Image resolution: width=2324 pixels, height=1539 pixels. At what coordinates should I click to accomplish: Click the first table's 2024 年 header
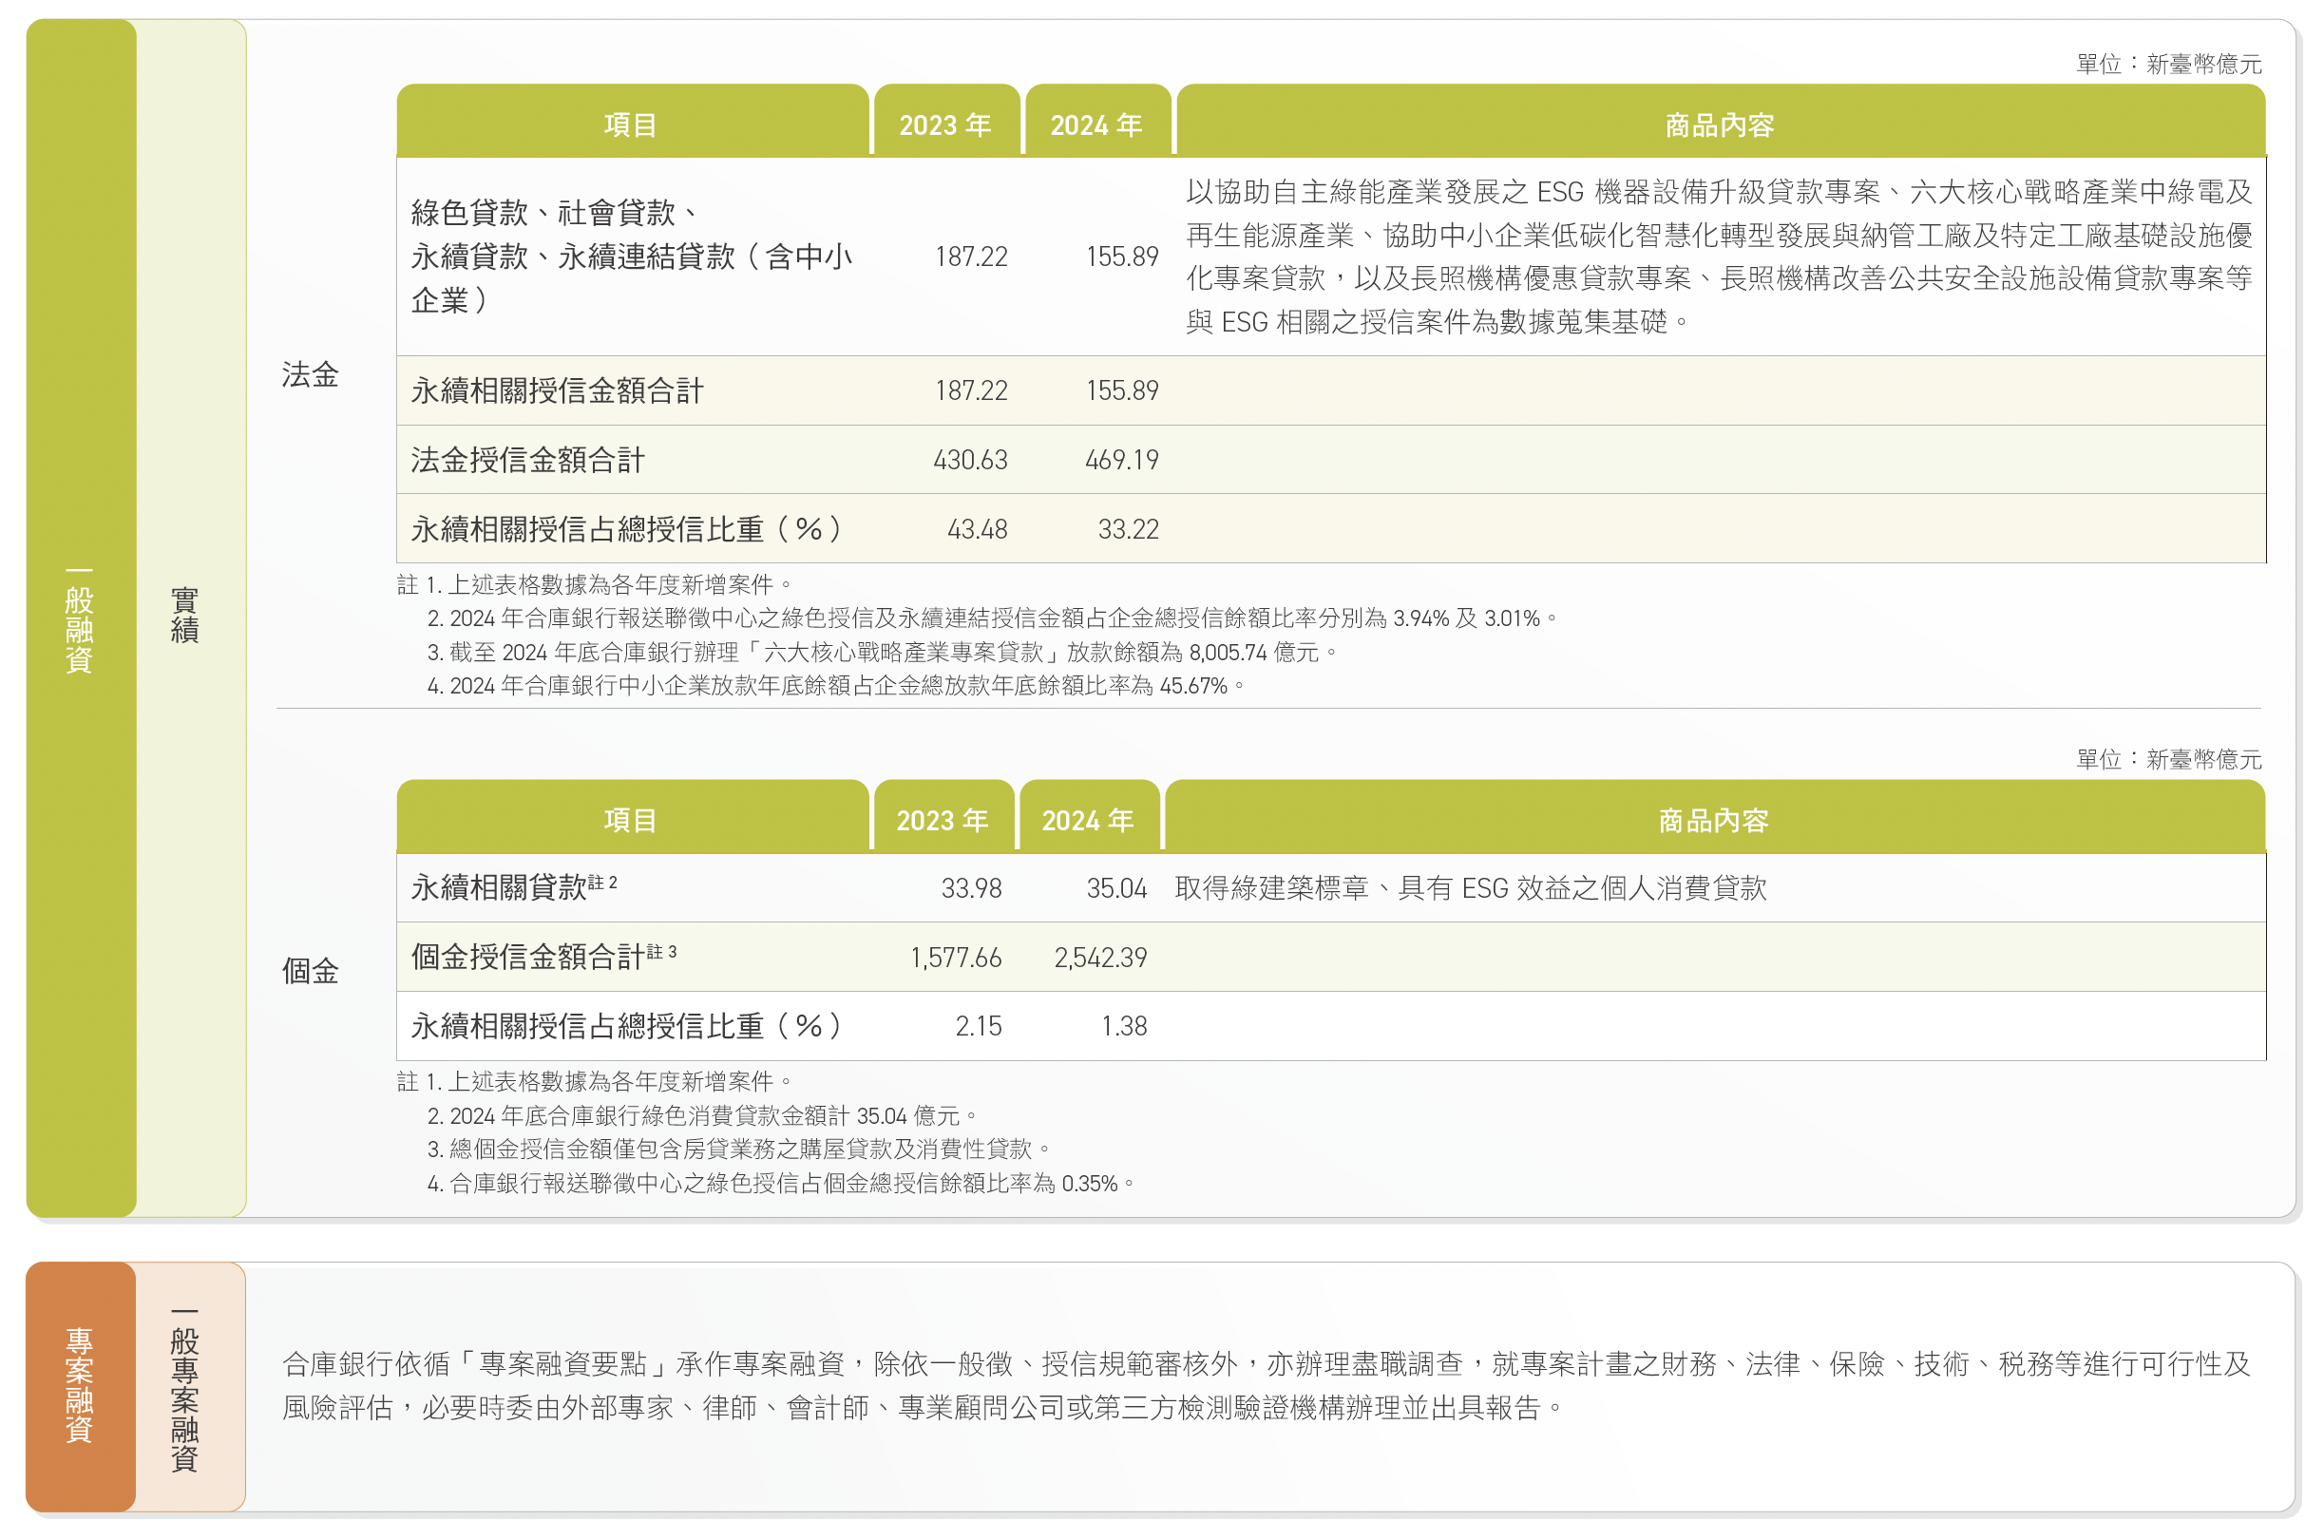[x=1096, y=124]
